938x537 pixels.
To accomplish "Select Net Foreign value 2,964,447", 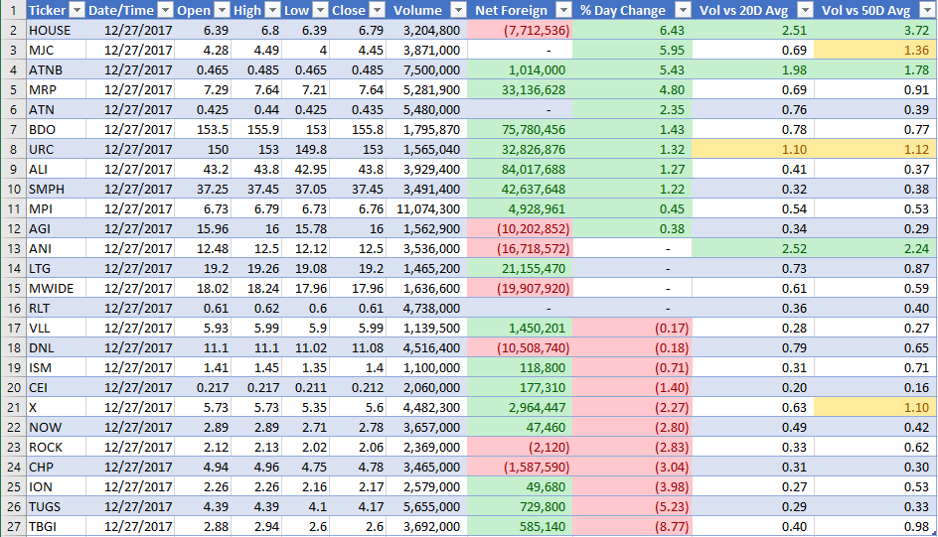I will [520, 407].
